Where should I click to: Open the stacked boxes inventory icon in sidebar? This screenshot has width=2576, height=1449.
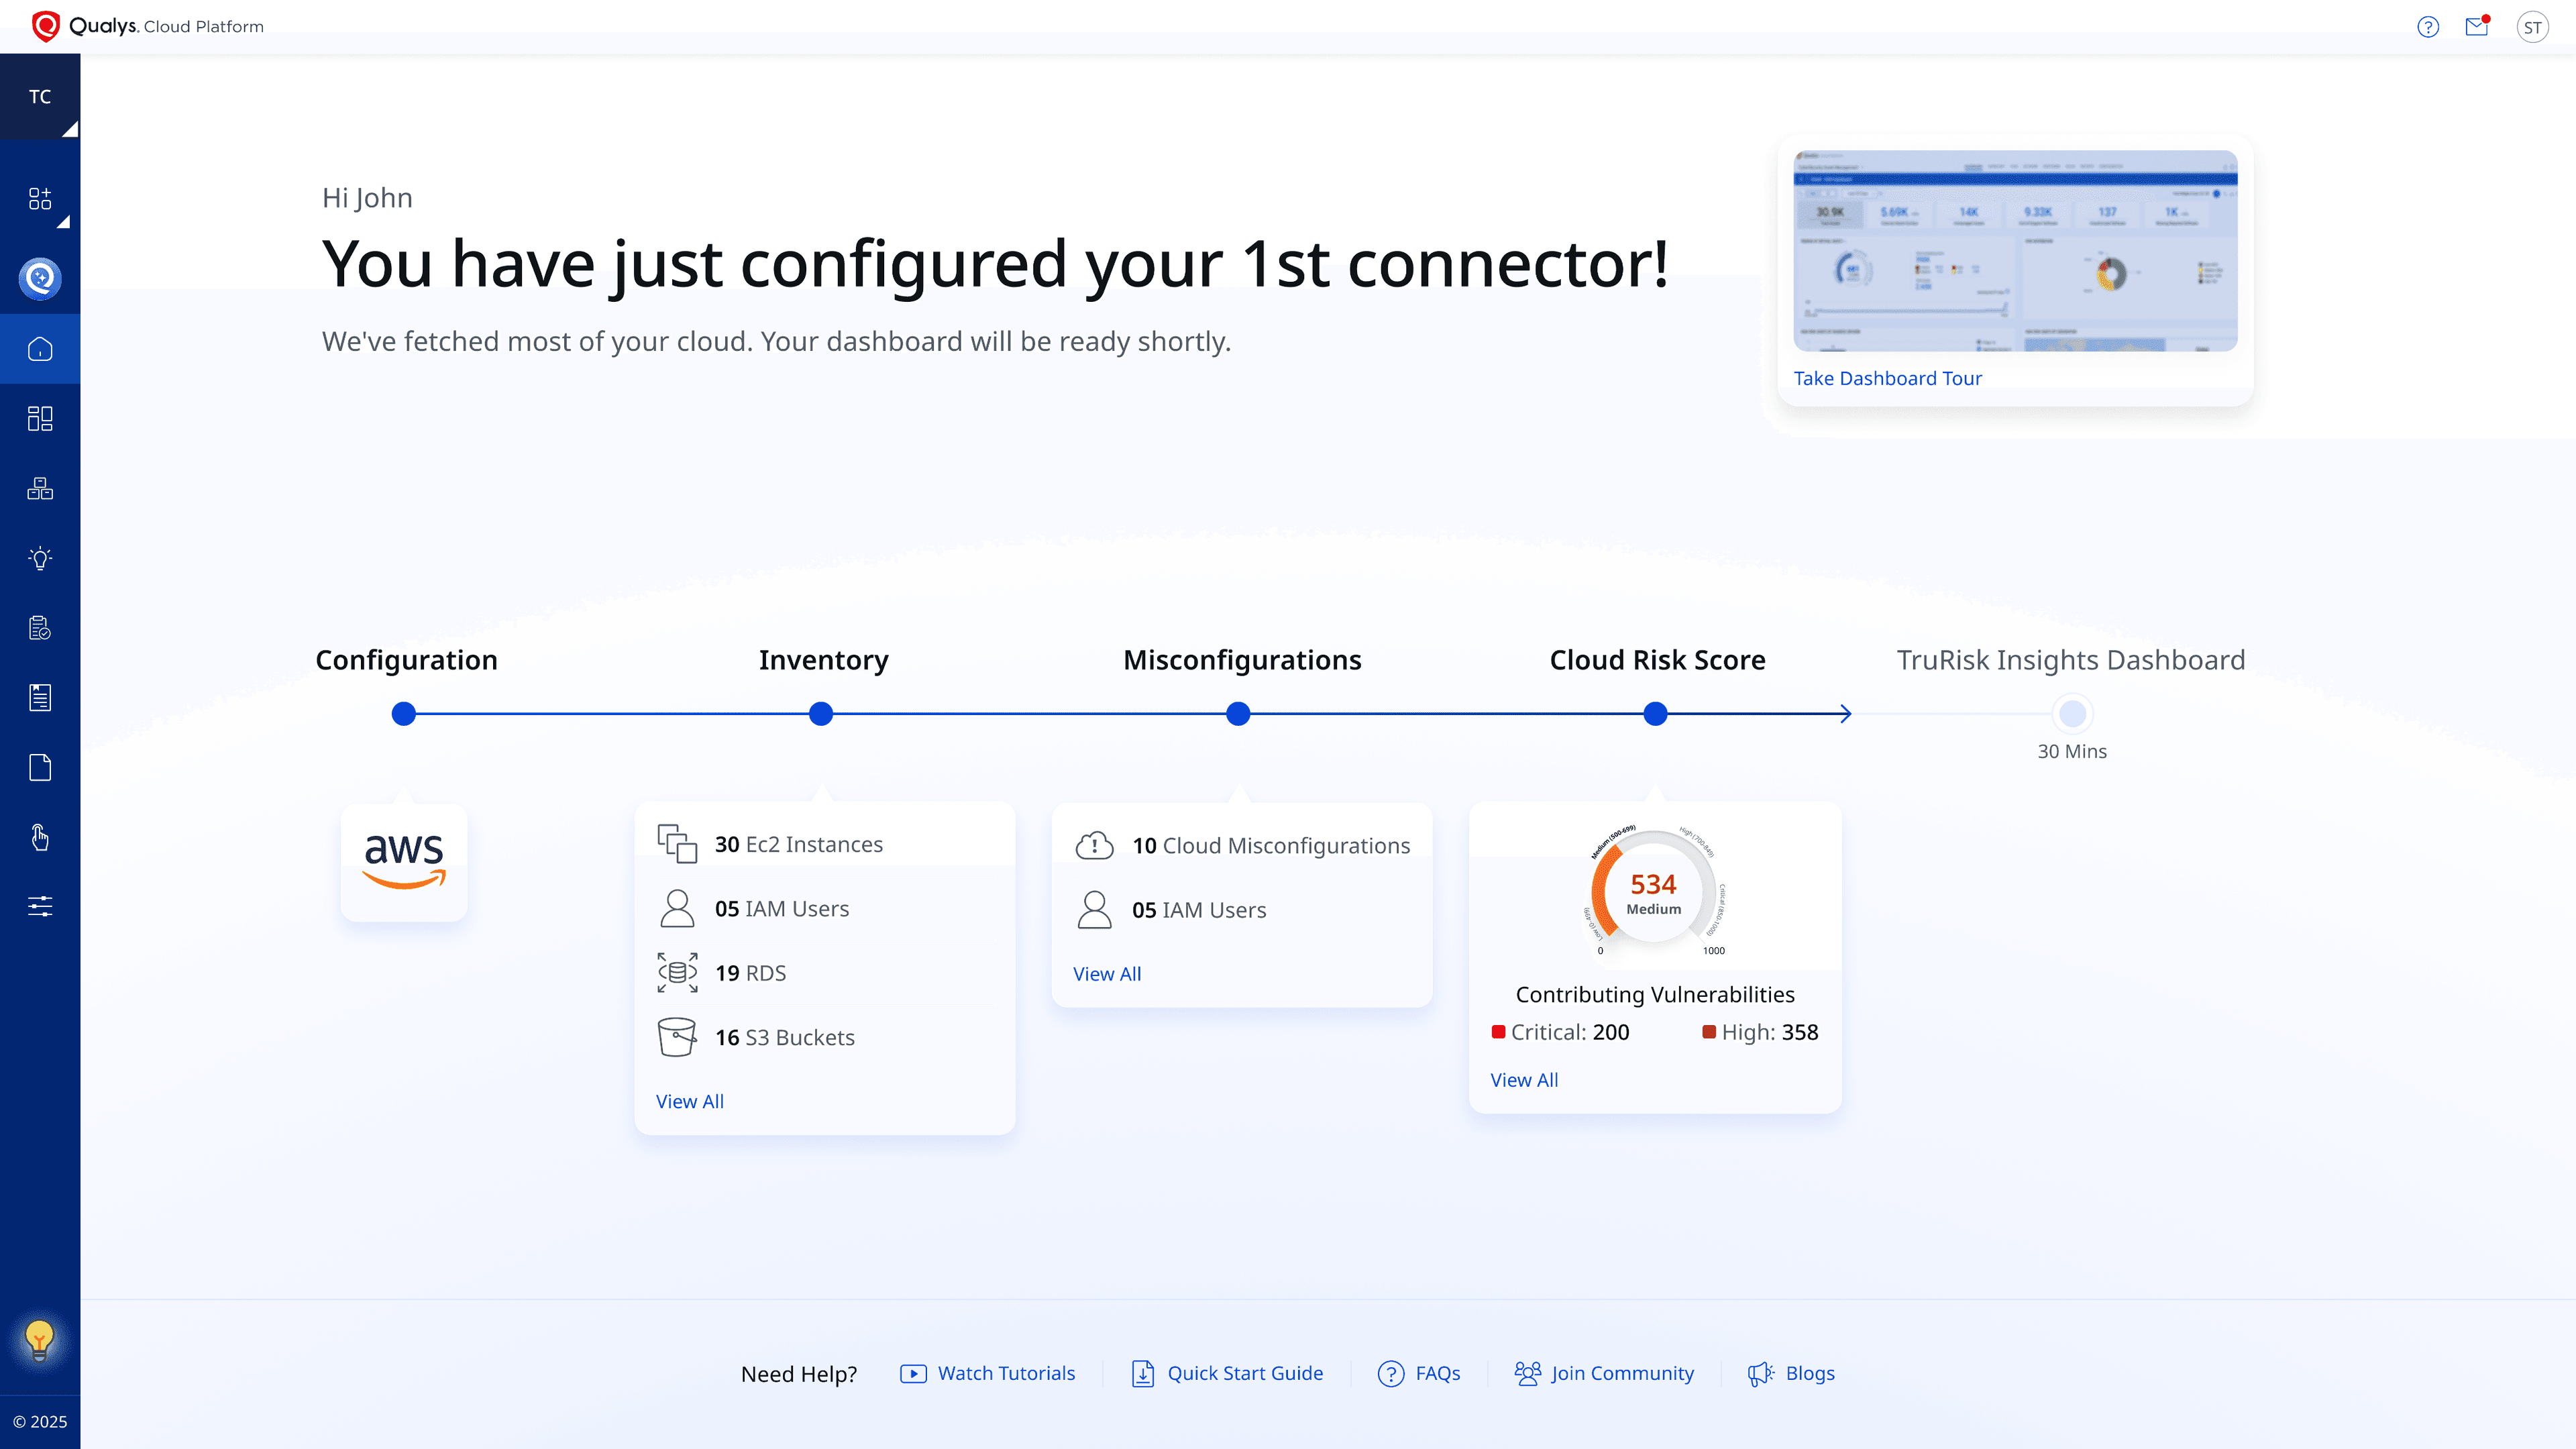click(40, 488)
